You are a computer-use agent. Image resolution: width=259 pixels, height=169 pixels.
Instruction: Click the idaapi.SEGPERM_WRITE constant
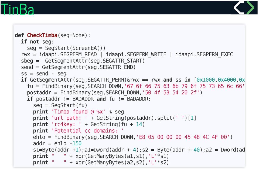pos(136,54)
